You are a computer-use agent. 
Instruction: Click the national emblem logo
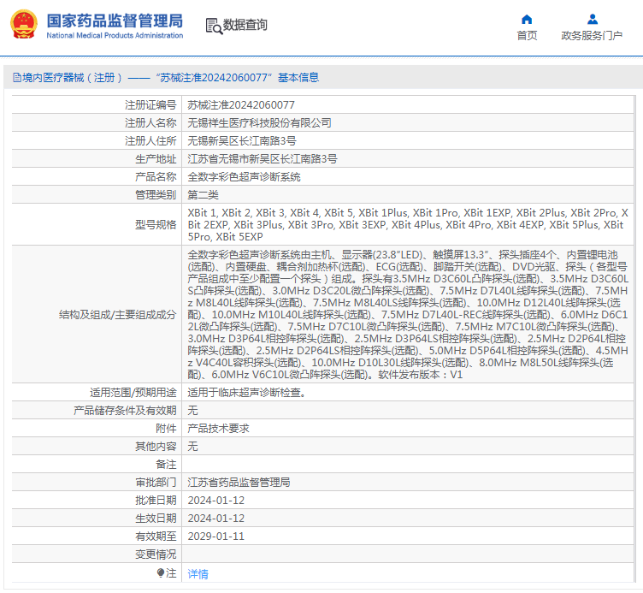(x=23, y=24)
